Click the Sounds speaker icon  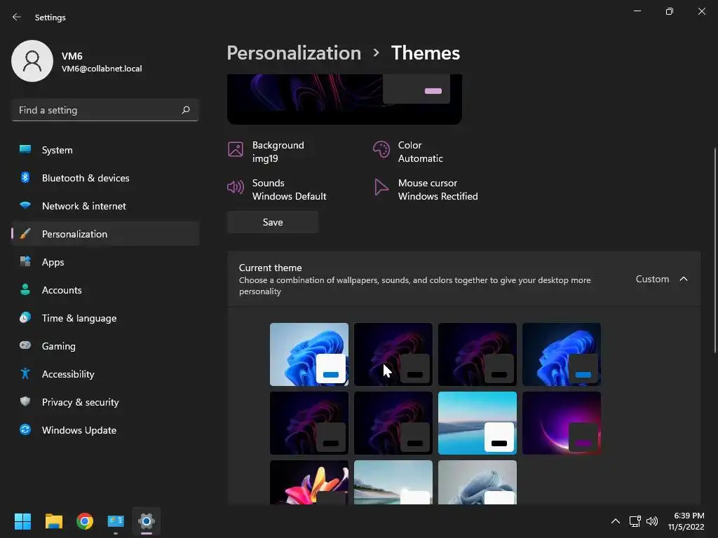pos(236,187)
